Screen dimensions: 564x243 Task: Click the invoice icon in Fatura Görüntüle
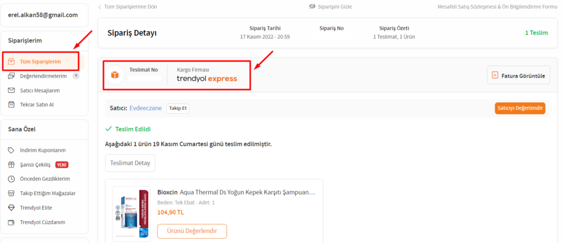click(x=495, y=75)
